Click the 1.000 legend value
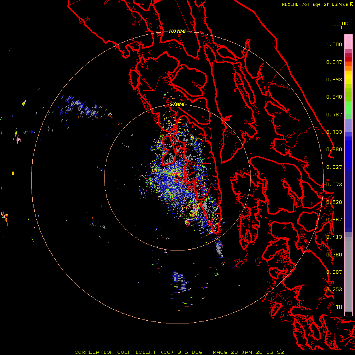The image size is (355, 355). tap(334, 44)
